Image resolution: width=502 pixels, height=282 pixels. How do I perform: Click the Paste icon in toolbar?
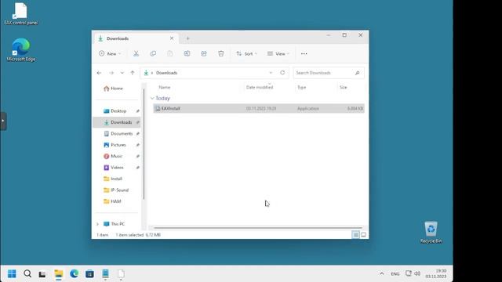170,54
